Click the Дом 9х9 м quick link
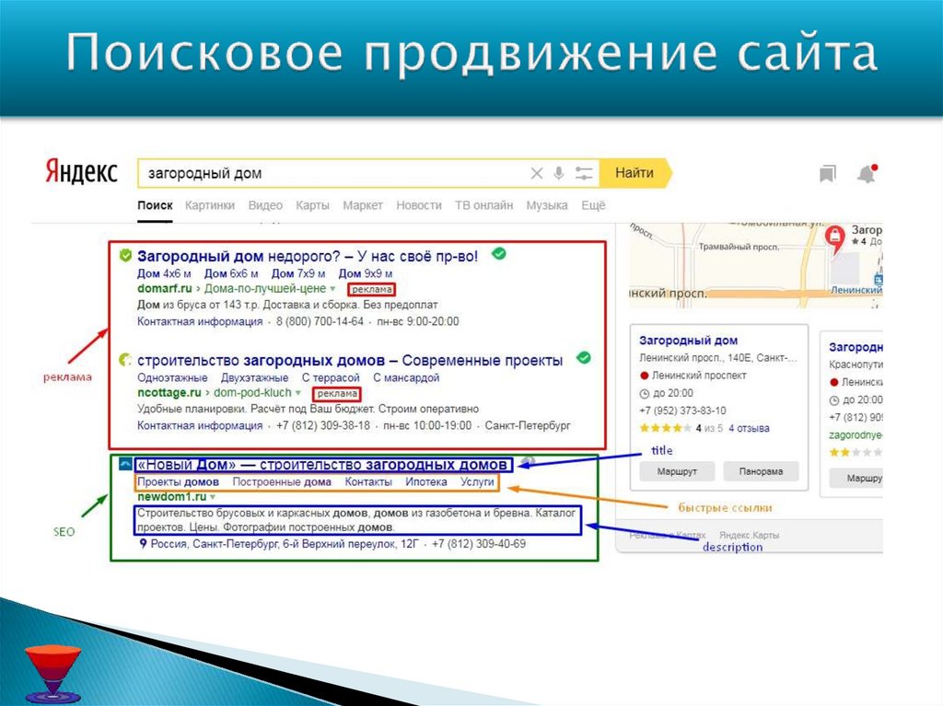Viewport: 943px width, 706px height. point(365,273)
